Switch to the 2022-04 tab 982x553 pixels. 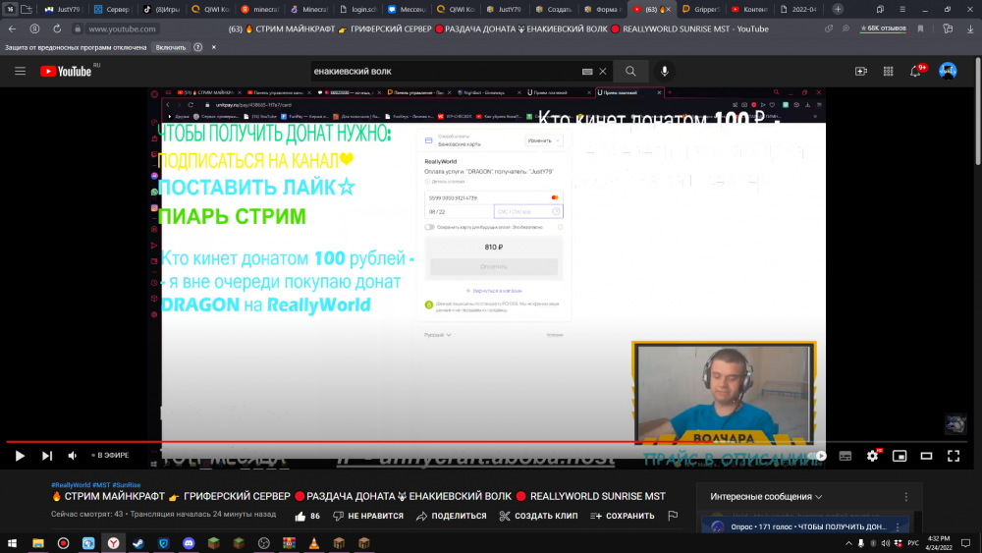[798, 10]
